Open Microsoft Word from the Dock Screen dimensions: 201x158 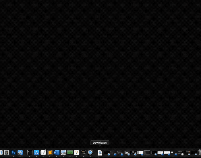point(57,153)
